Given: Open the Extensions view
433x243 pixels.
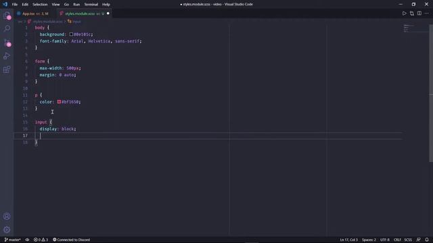Looking at the screenshot, I should coord(7,70).
